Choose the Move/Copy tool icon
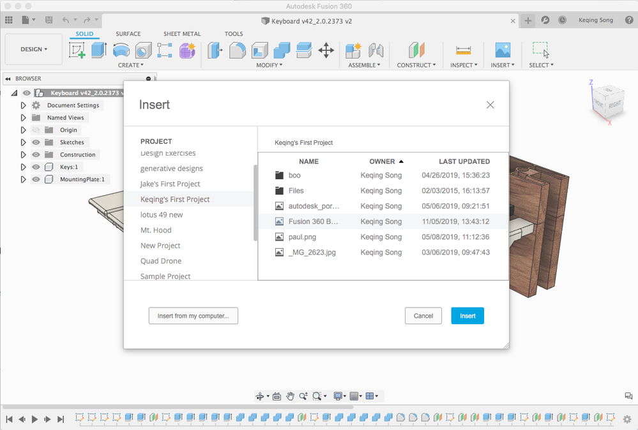 (x=326, y=50)
